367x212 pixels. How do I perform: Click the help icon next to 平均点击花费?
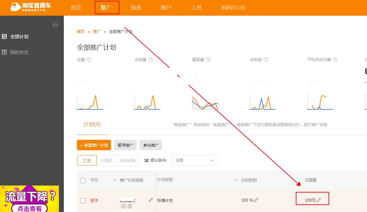click(x=335, y=60)
